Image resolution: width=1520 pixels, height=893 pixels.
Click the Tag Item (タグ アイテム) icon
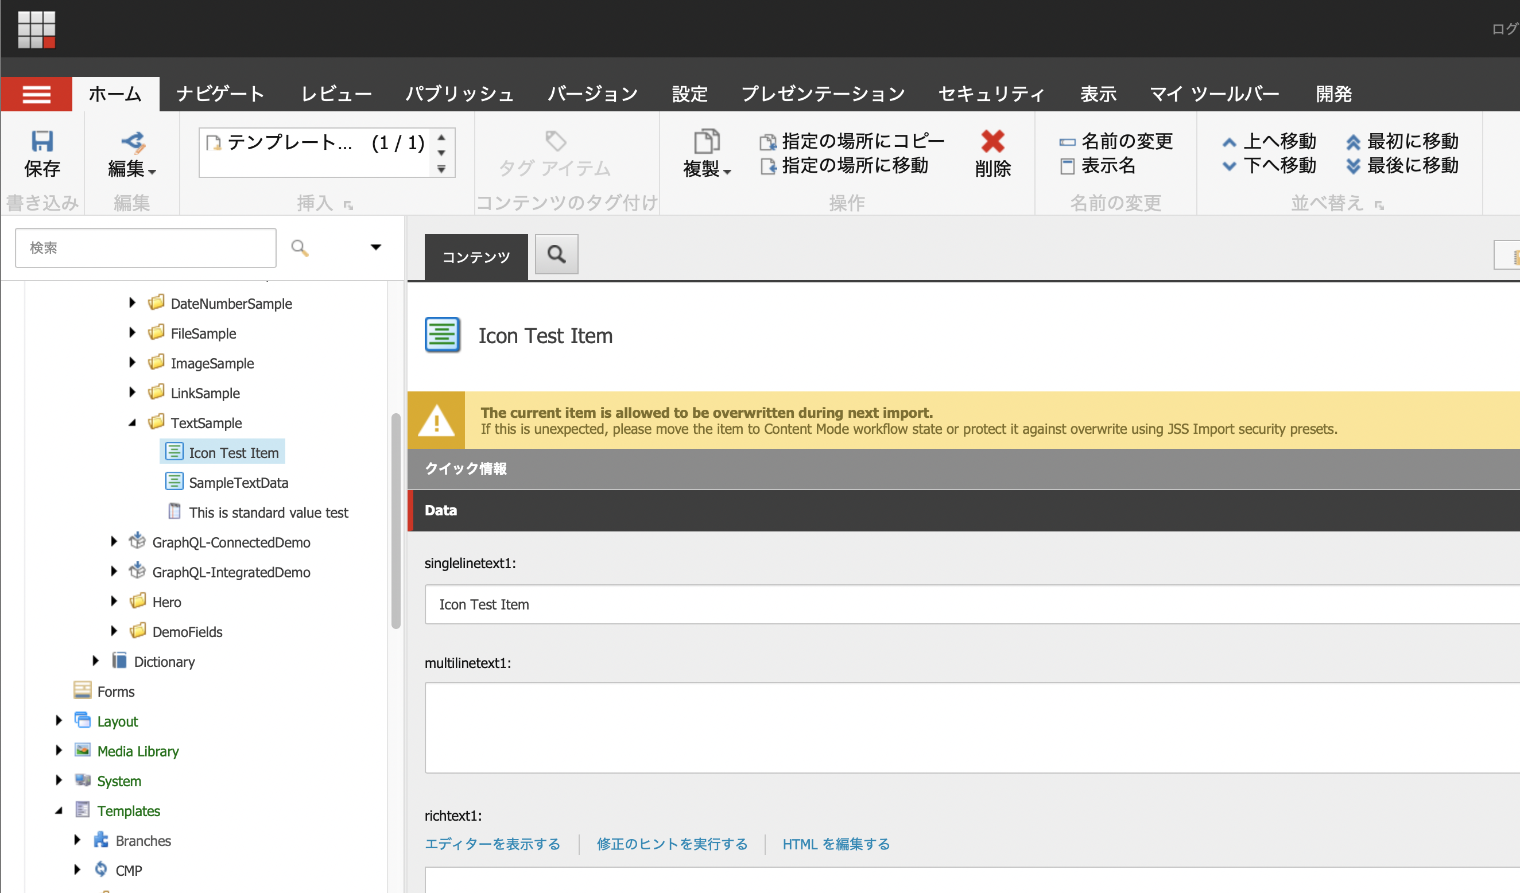(x=555, y=142)
